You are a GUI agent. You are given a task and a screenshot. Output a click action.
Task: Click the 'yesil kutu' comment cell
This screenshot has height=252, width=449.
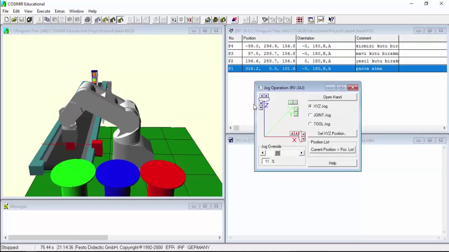pos(377,61)
